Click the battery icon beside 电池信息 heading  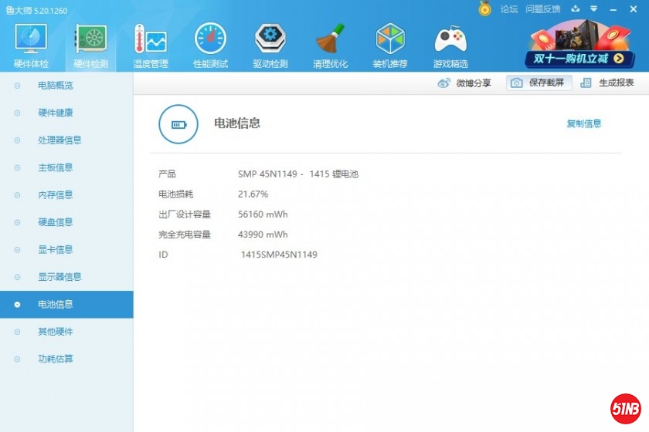[x=178, y=124]
